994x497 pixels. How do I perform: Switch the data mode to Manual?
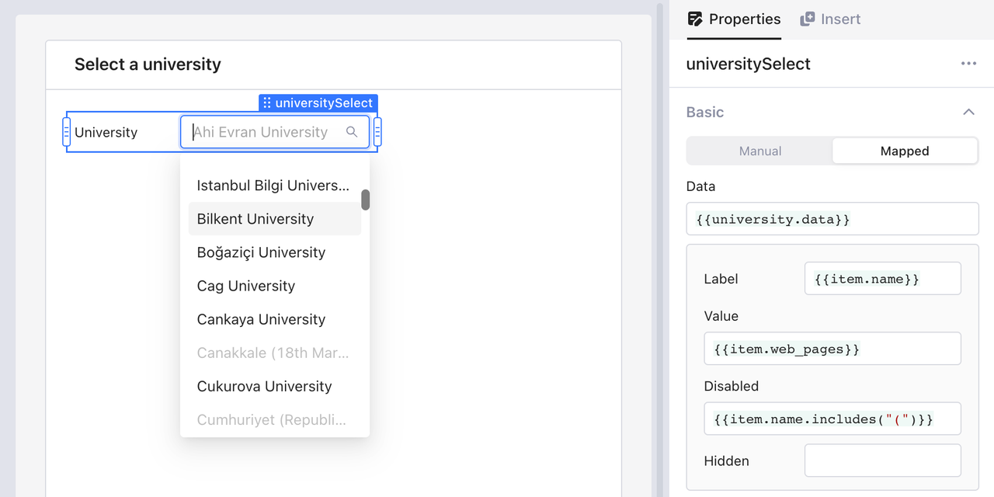759,151
